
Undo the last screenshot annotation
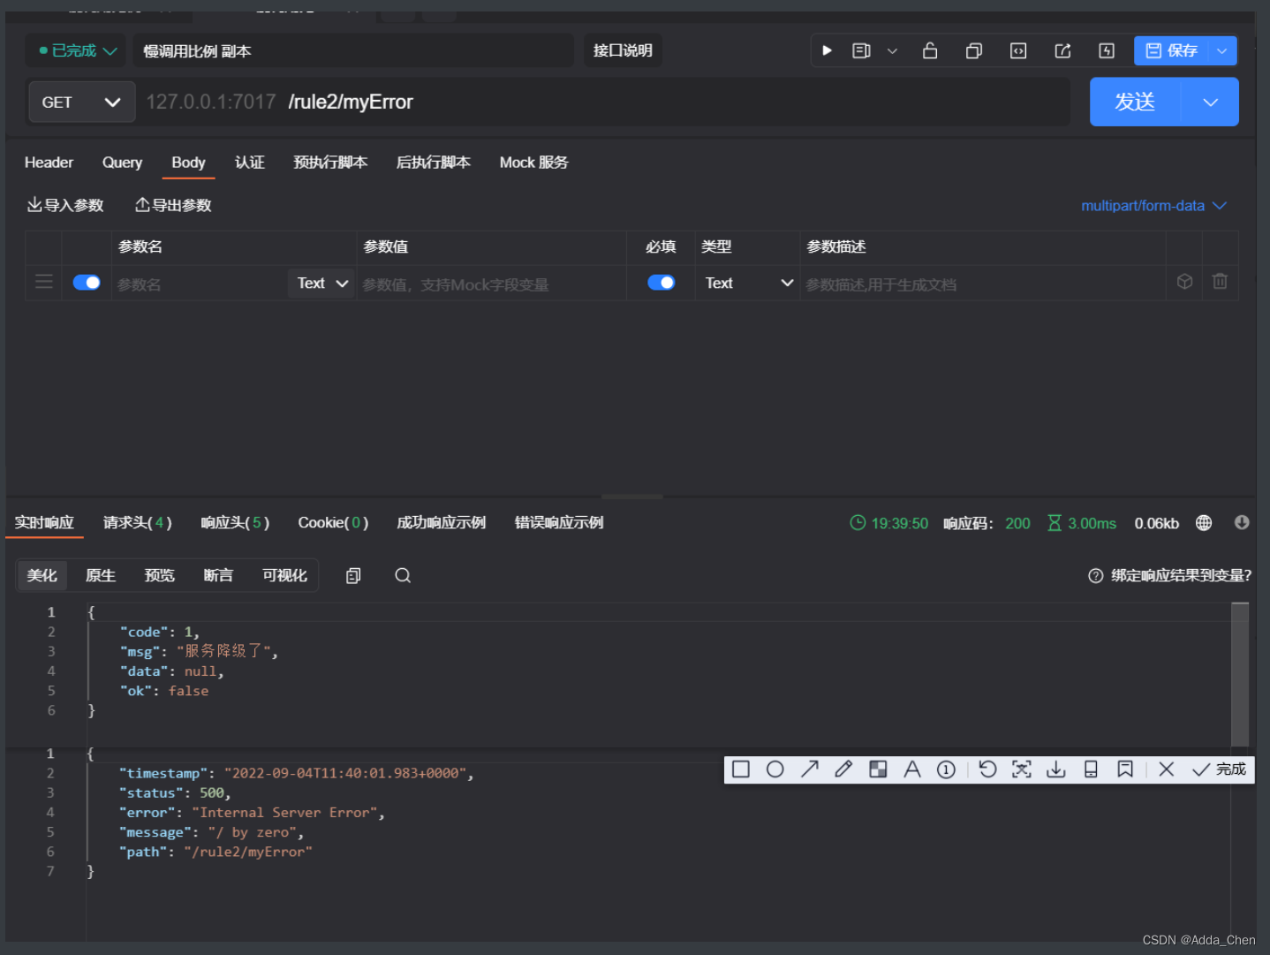[987, 769]
